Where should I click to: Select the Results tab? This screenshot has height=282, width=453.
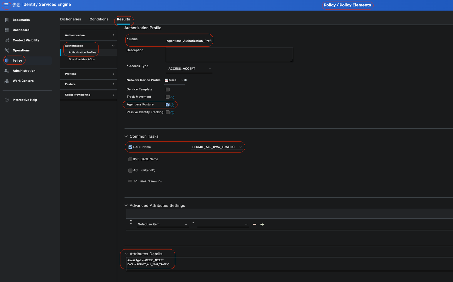click(x=123, y=19)
